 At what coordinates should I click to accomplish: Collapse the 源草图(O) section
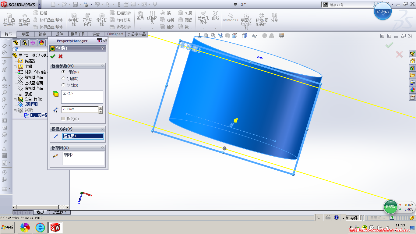[103, 148]
